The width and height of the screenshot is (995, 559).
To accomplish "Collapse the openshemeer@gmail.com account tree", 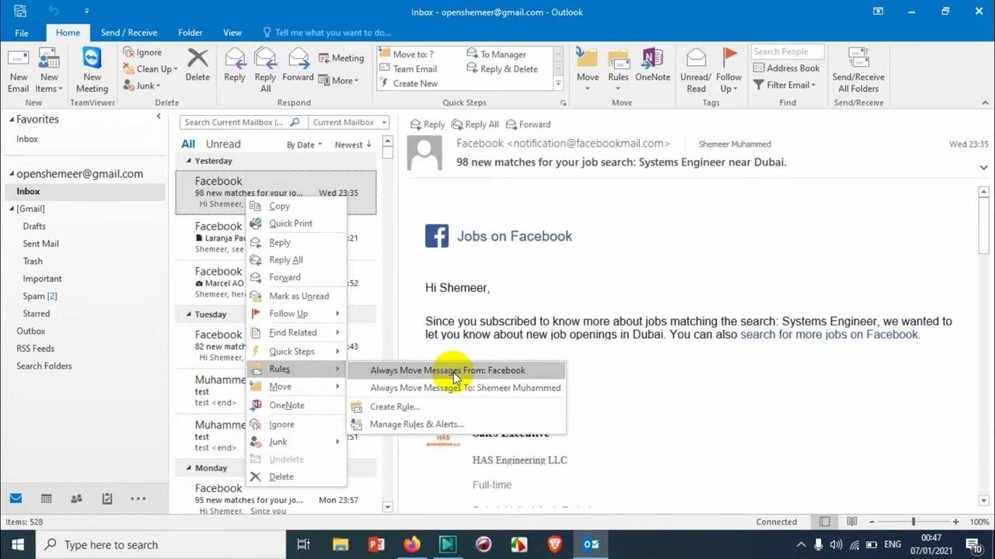I will pos(12,174).
